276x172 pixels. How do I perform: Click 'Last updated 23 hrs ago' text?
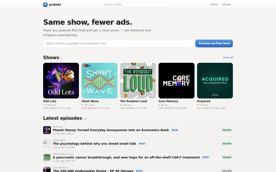pyautogui.click(x=95, y=108)
